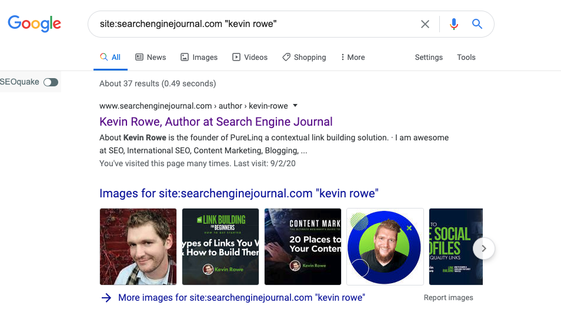Select the All results tab

click(x=110, y=57)
